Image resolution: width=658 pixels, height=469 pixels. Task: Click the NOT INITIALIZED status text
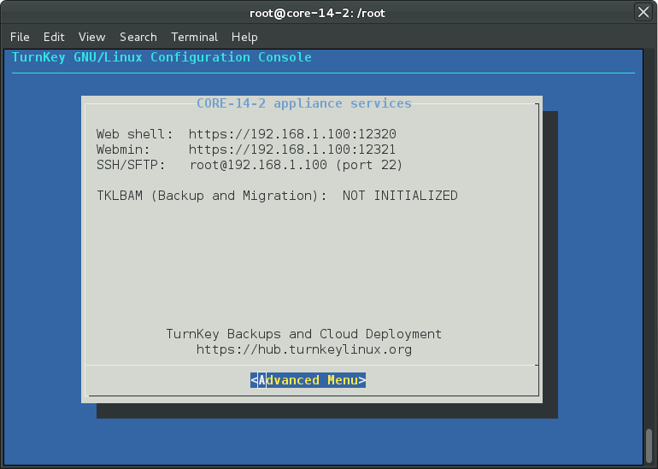coord(400,196)
